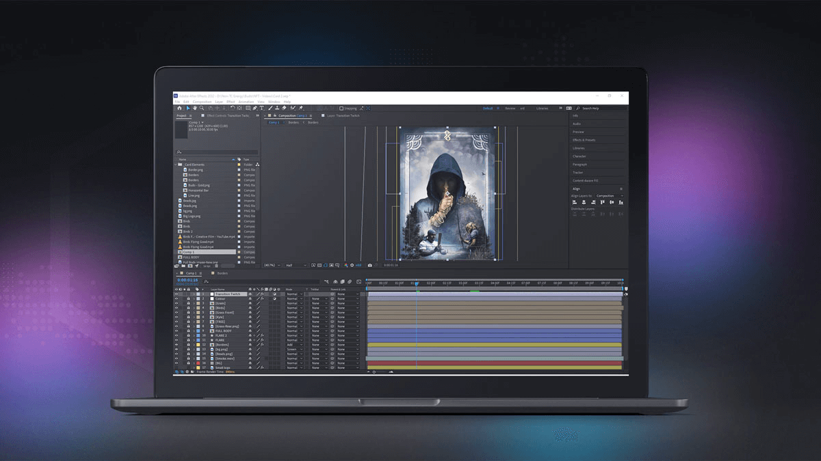Select the Hand tool
The height and width of the screenshot is (461, 821).
195,108
